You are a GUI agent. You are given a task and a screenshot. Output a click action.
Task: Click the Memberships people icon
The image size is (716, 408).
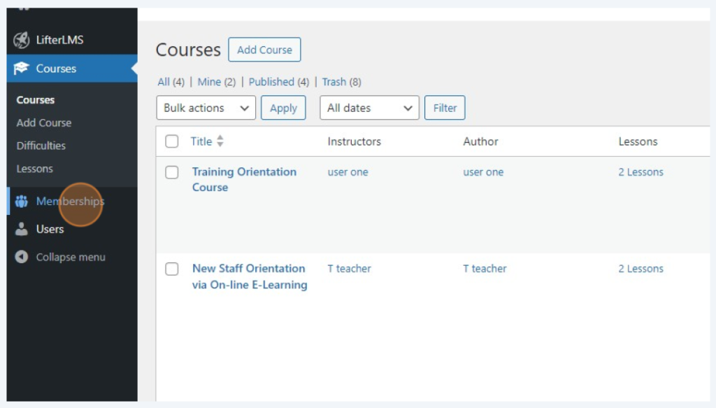click(x=22, y=202)
